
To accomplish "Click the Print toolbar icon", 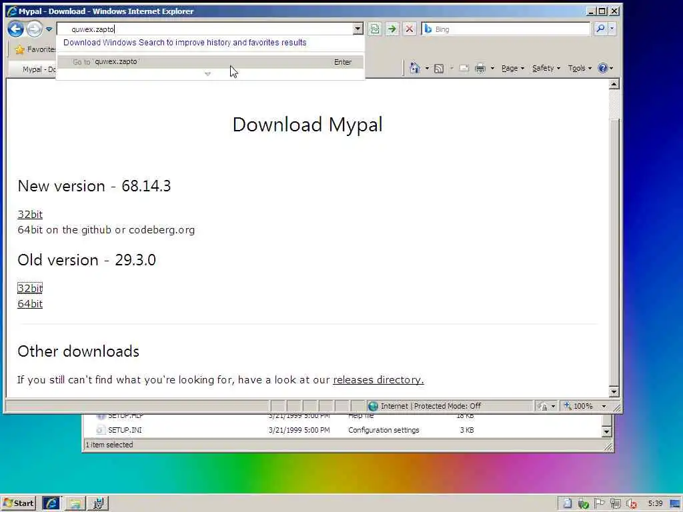I will pos(480,69).
